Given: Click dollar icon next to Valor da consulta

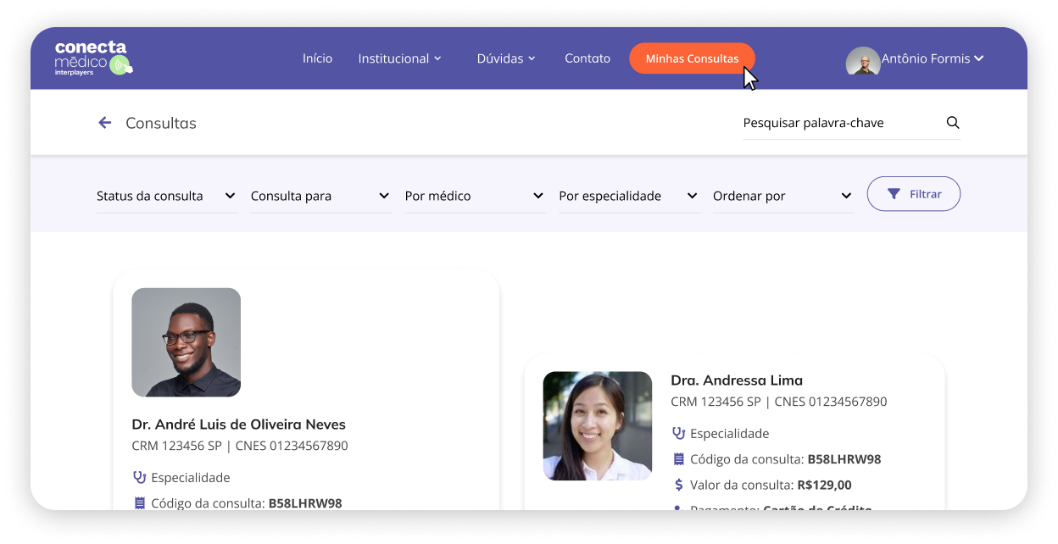Looking at the screenshot, I should 678,486.
